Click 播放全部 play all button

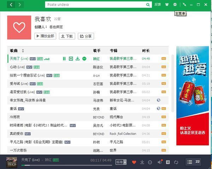point(45,36)
